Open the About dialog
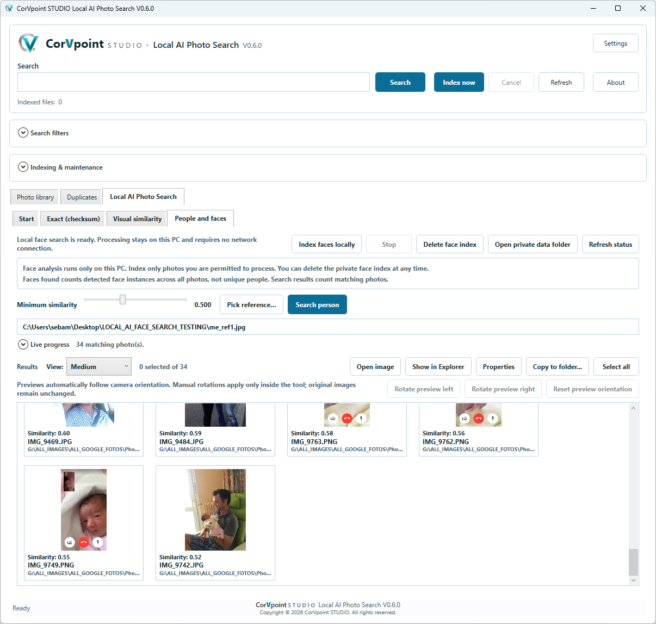The height and width of the screenshot is (624, 656). point(616,82)
